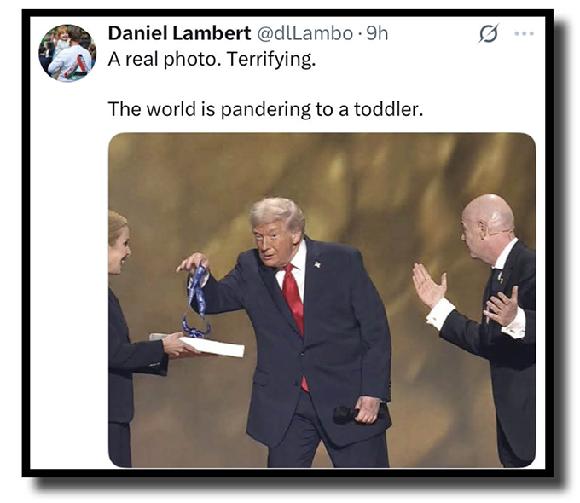
Task: Open the @dlLambo handle link
Action: (304, 33)
